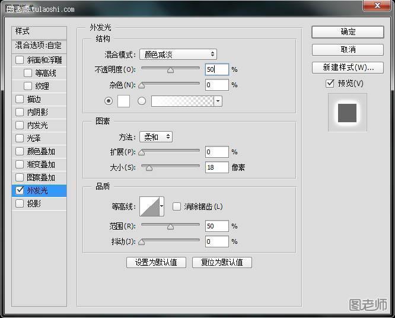The height and width of the screenshot is (318, 395).
Task: Confirm with the 确定 button
Action: (348, 32)
